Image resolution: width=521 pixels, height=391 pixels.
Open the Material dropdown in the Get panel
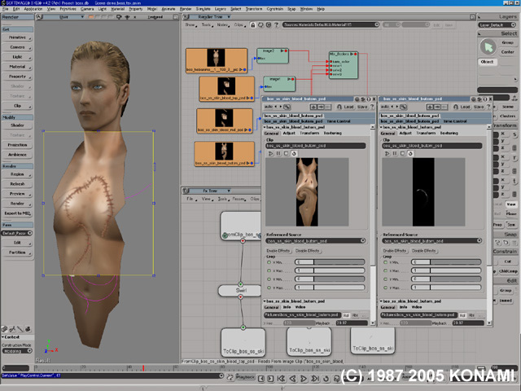(17, 67)
